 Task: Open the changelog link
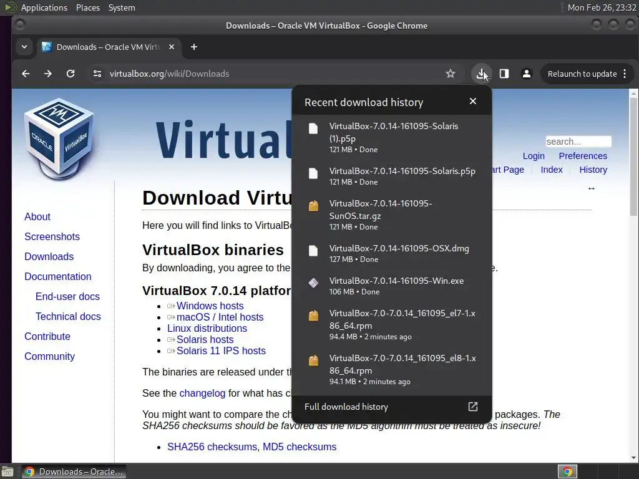point(202,393)
